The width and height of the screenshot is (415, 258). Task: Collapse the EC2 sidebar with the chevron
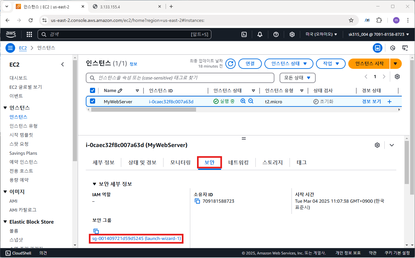coord(63,65)
